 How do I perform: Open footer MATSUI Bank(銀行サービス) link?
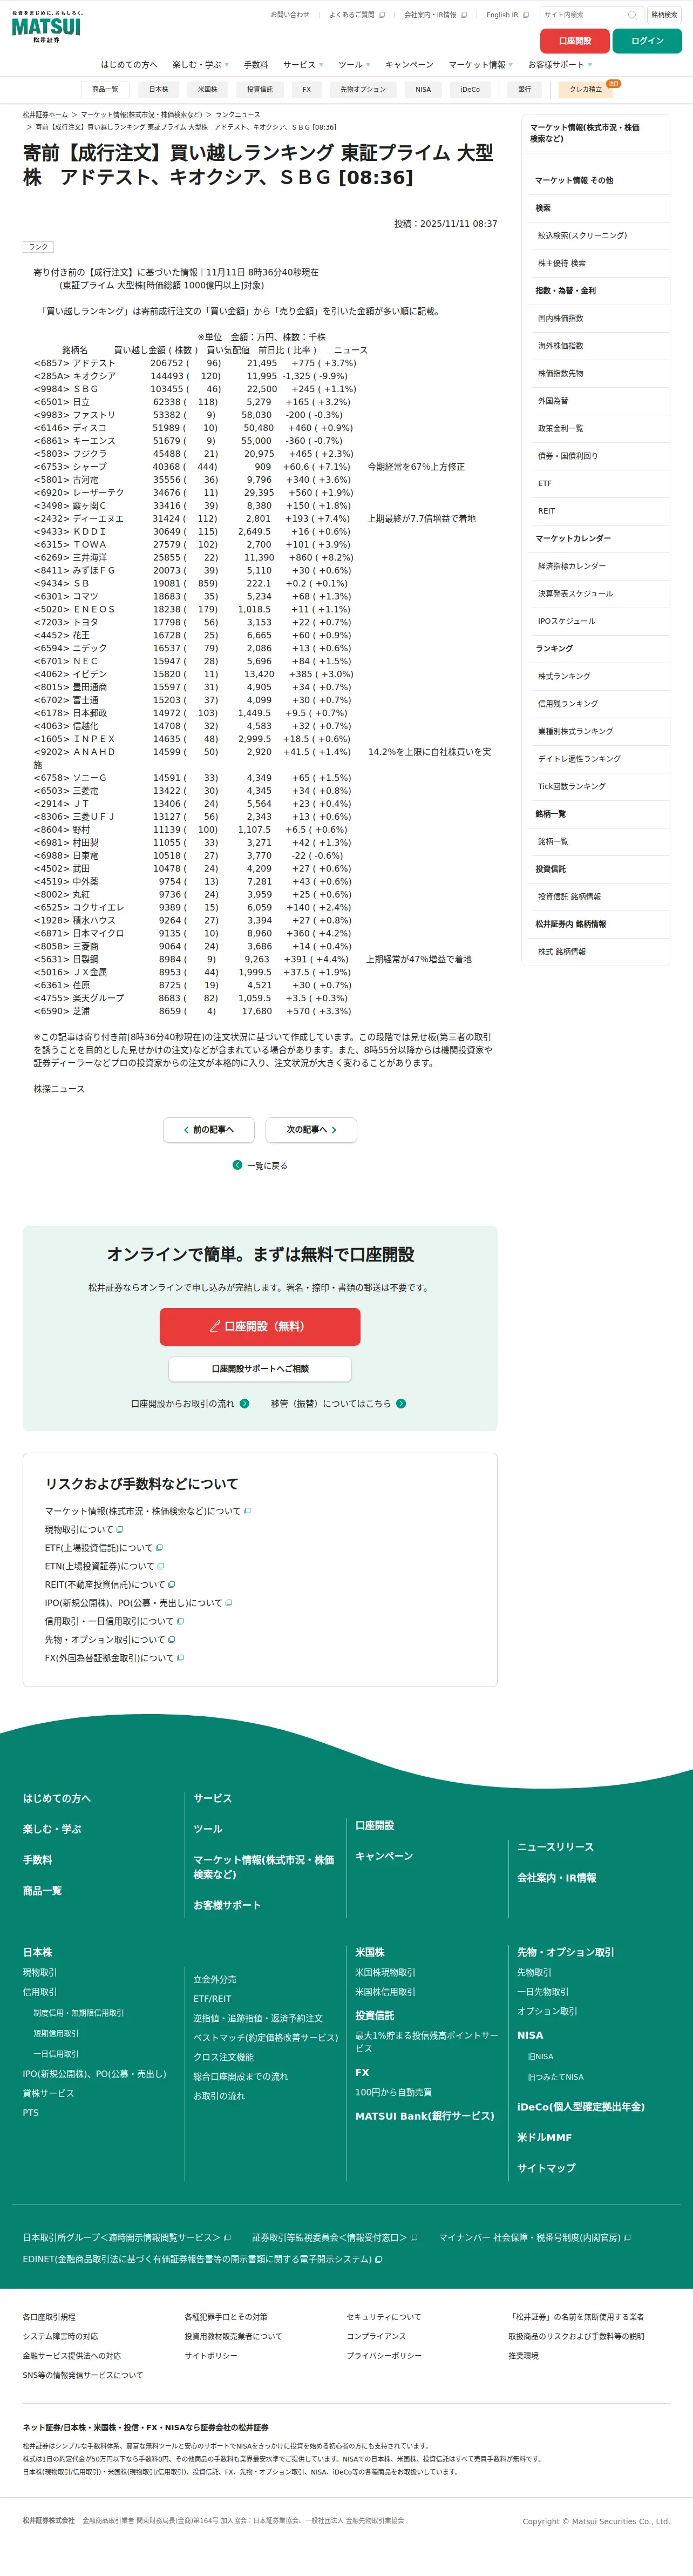pyautogui.click(x=425, y=2116)
